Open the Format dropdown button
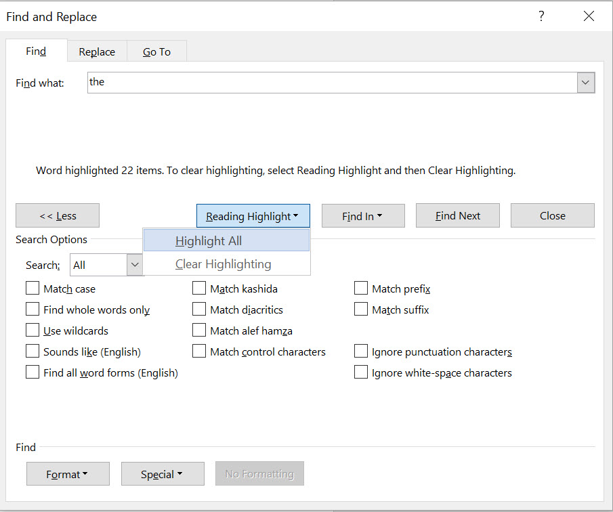Viewport: 613px width, 512px height. coord(68,473)
